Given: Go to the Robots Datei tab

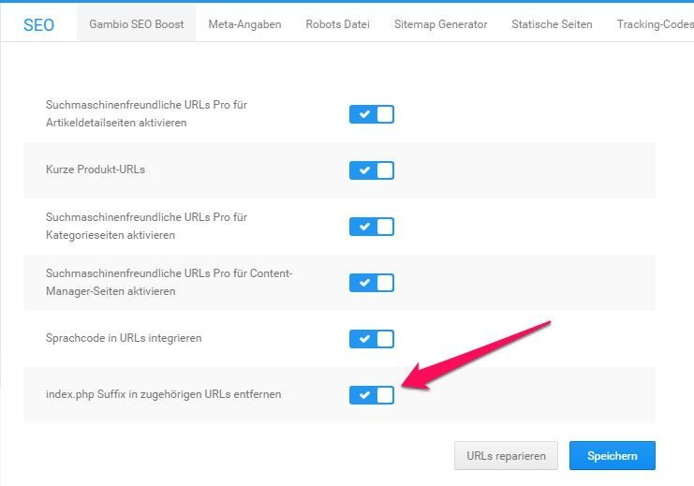Looking at the screenshot, I should point(337,24).
